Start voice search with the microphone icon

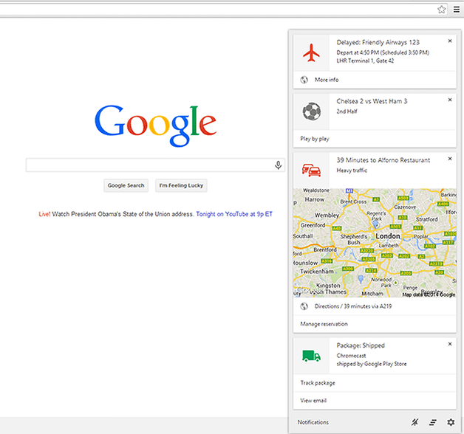pyautogui.click(x=278, y=165)
